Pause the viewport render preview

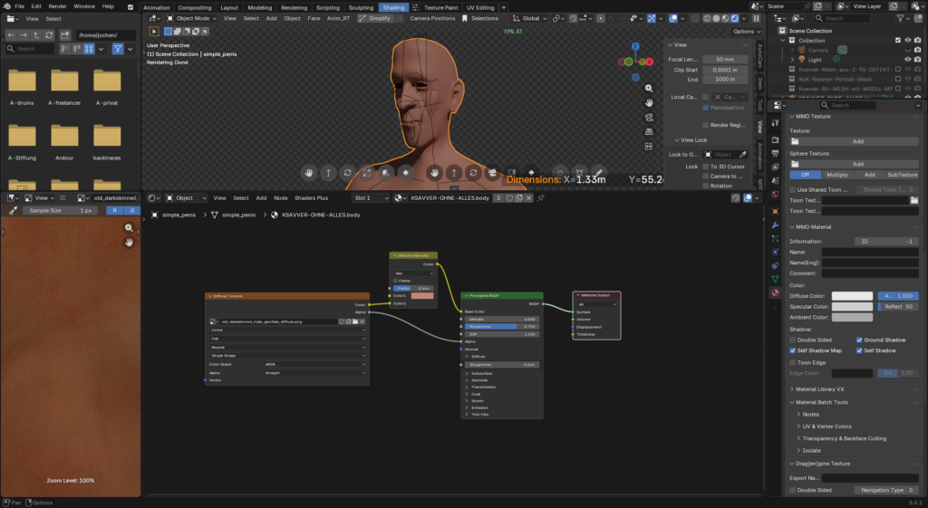click(756, 18)
